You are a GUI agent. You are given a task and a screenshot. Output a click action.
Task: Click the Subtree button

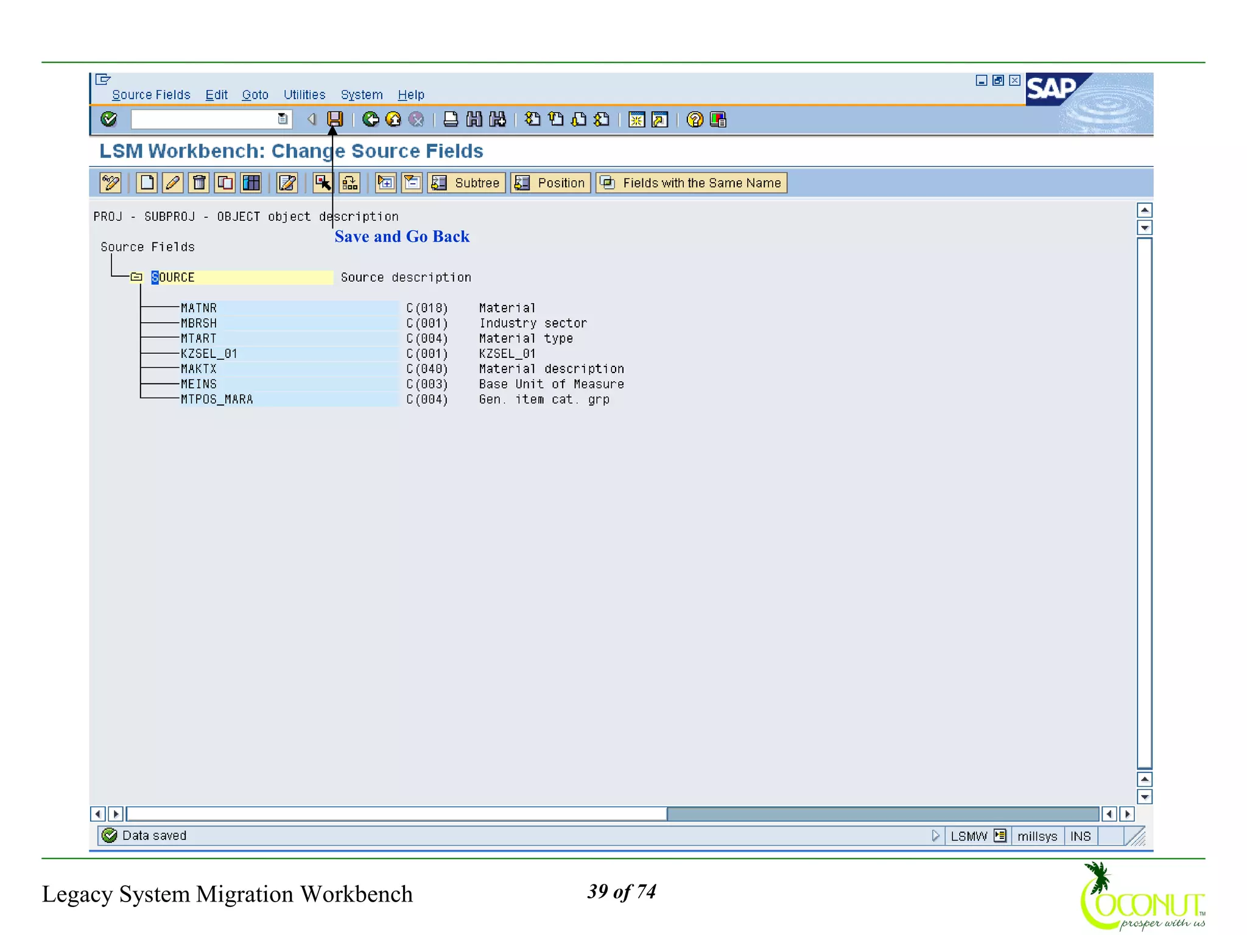466,183
